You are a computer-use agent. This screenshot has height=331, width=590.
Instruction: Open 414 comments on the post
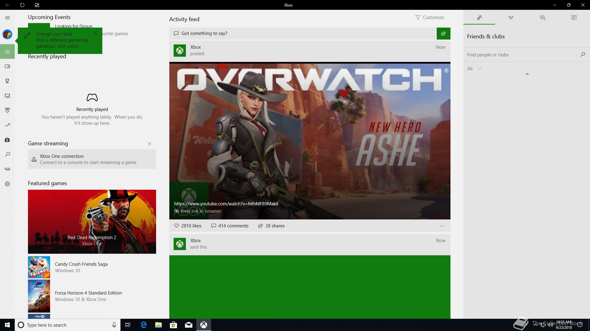[x=230, y=226]
